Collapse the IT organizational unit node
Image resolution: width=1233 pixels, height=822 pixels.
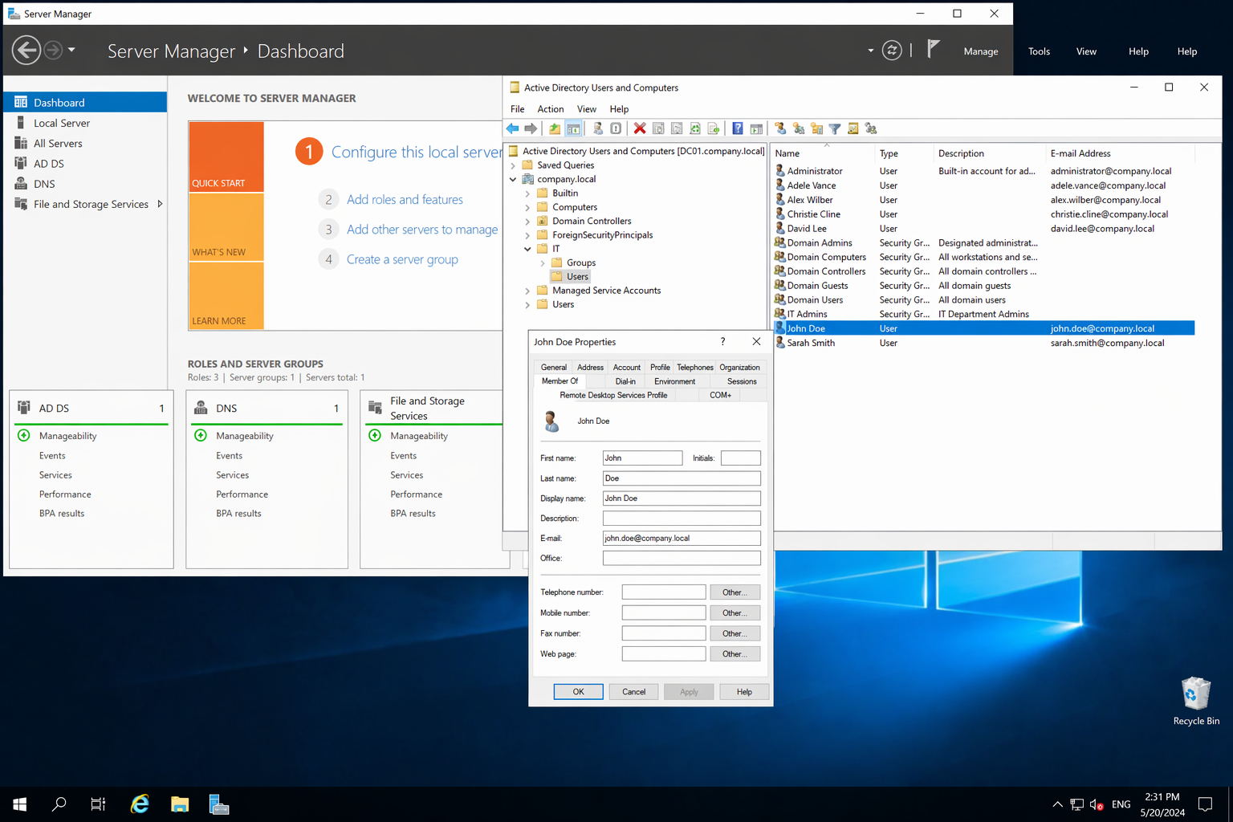pos(527,249)
